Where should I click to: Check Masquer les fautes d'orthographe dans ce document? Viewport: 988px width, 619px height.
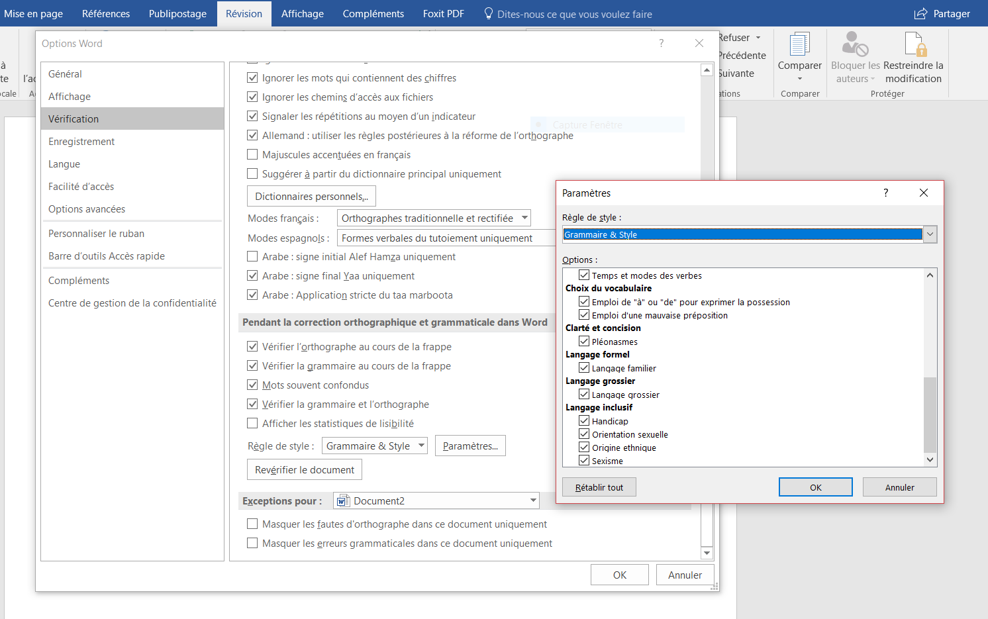[x=252, y=524]
